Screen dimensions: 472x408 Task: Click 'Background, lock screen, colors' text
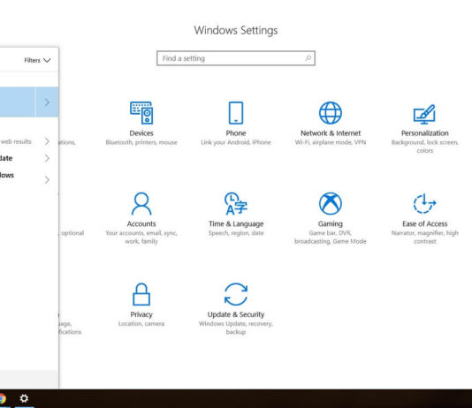(x=424, y=147)
